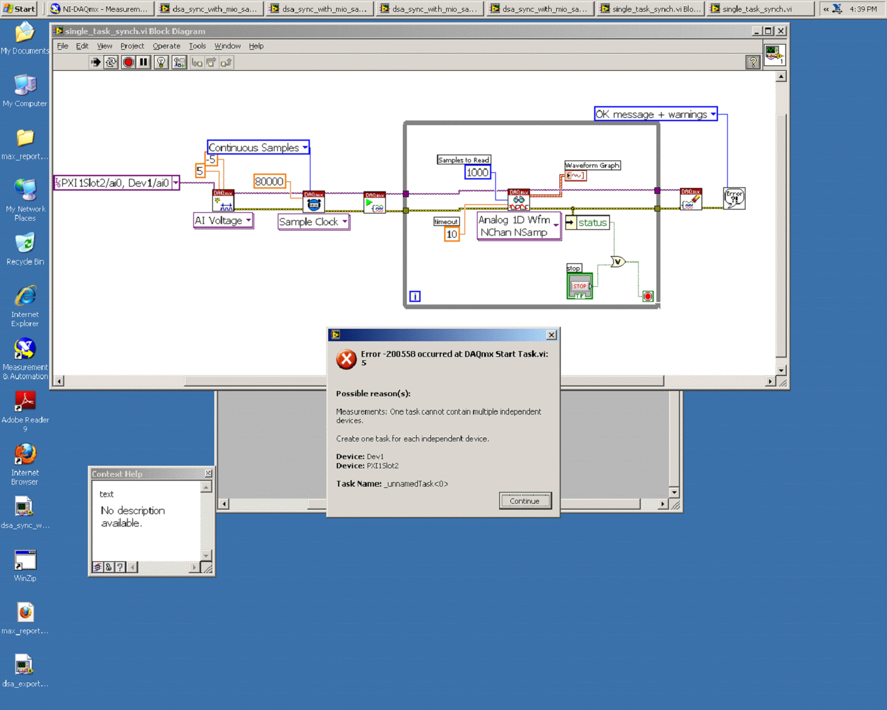Toggle Retain Wire Values toolbar button
The image size is (887, 710).
[x=179, y=62]
